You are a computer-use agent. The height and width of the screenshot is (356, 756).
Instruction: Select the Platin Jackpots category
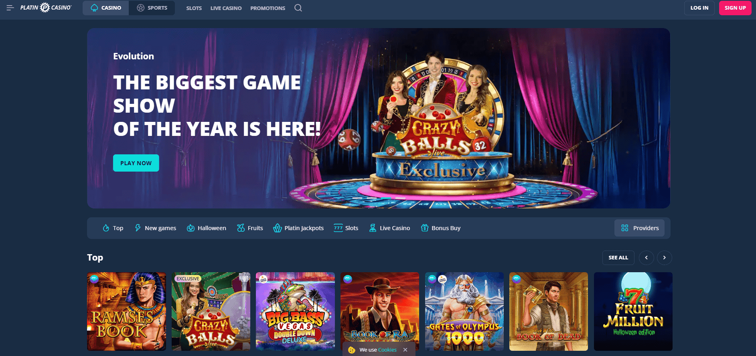298,228
